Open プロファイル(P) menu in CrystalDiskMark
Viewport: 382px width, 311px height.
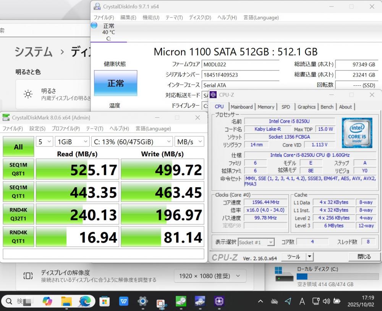click(66, 129)
